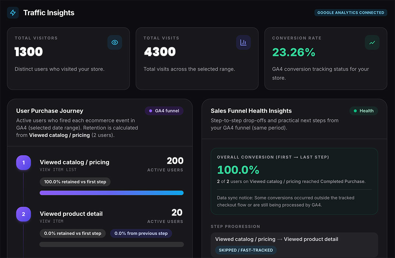
Task: Switch to Sales Funnel Health Insights panel
Action: point(250,110)
